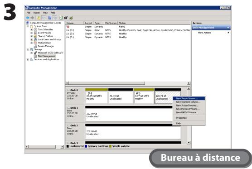This screenshot has height=169, width=252.
Task: Click the Settings toolbar icon beside Refresh
Action: tap(66, 18)
